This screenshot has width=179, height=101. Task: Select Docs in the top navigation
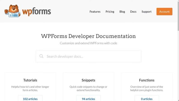tap(133, 12)
